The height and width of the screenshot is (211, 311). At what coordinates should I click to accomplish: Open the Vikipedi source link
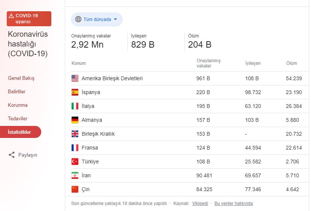(200, 204)
